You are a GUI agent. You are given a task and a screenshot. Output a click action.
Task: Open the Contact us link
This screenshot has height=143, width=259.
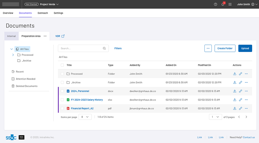[249, 137]
